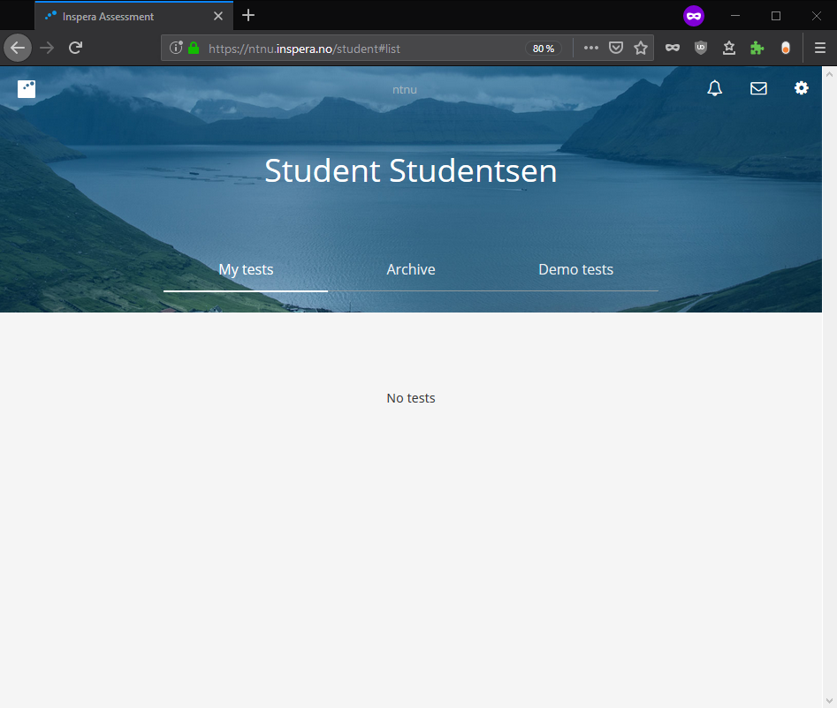Viewport: 837px width, 708px height.
Task: Open the green puzzle piece extension
Action: point(757,48)
